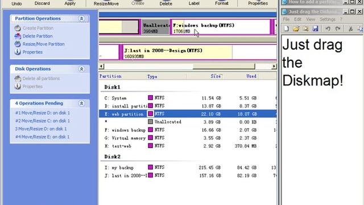Select the D: install partition row
The width and height of the screenshot is (364, 205).
(188, 106)
